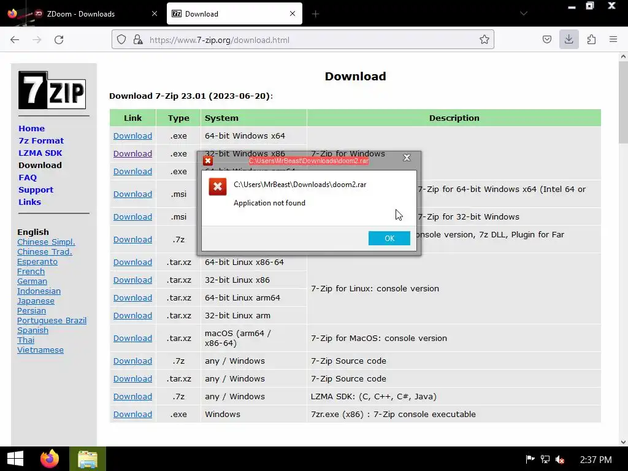
Task: Open the network tray icon
Action: (545, 459)
